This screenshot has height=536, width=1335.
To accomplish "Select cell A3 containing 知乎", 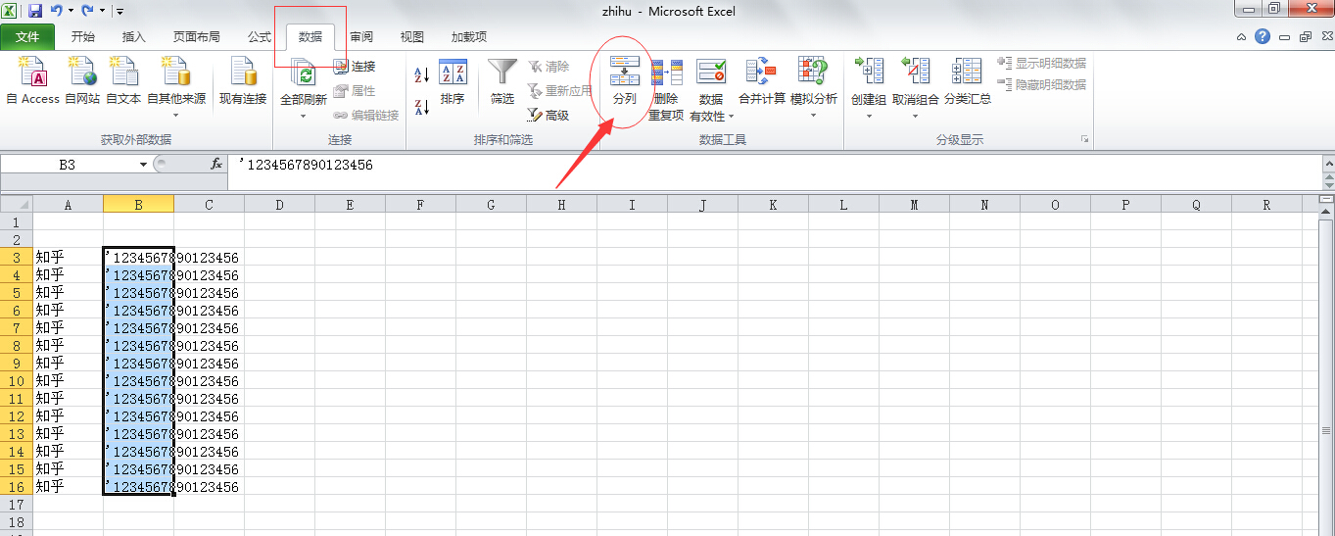I will [69, 258].
